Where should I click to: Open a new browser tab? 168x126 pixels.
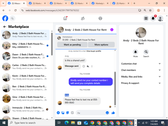pyautogui.click(x=134, y=3)
